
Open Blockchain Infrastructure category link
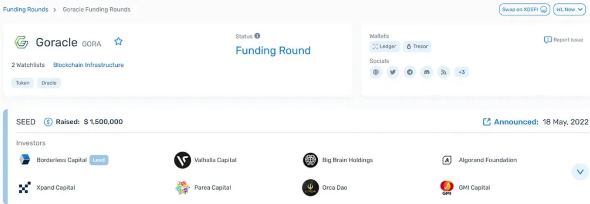coord(88,65)
